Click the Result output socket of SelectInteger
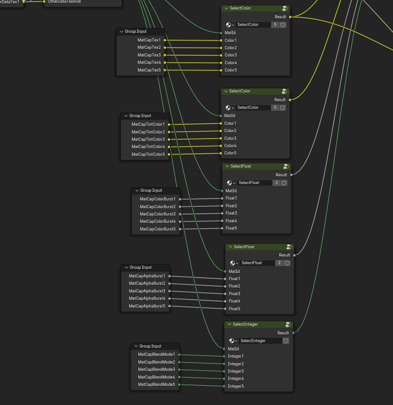Screen dimensions: 393x405 pyautogui.click(x=293, y=333)
